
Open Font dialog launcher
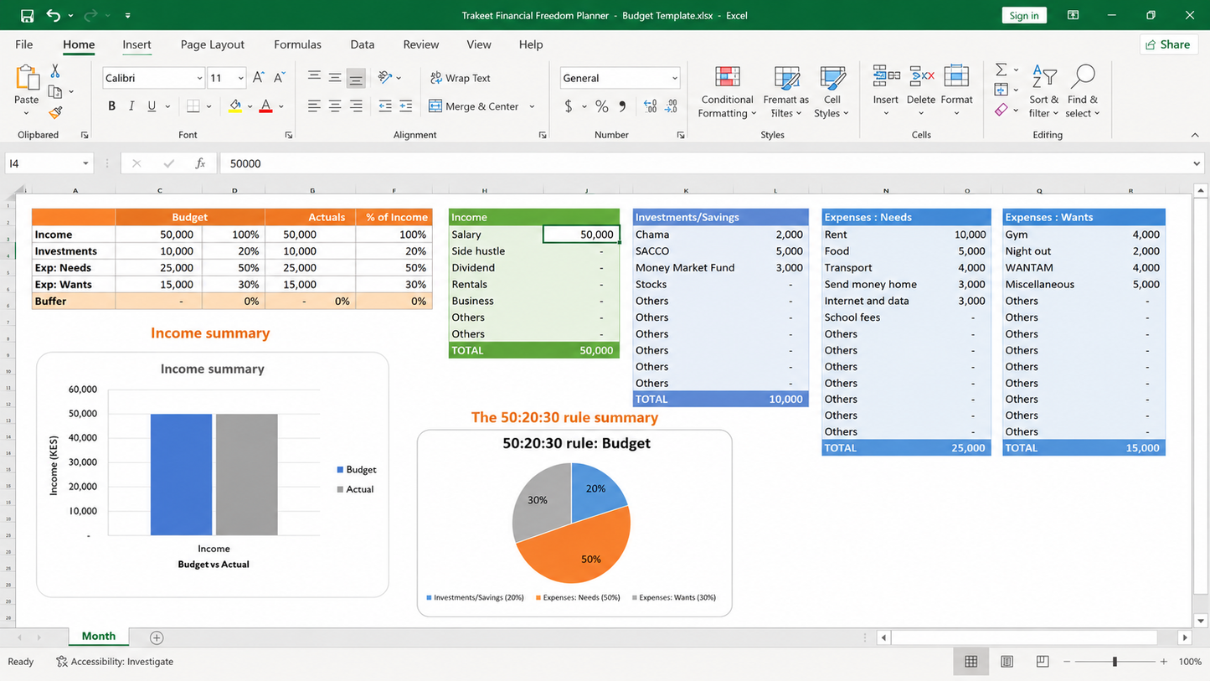coord(288,135)
